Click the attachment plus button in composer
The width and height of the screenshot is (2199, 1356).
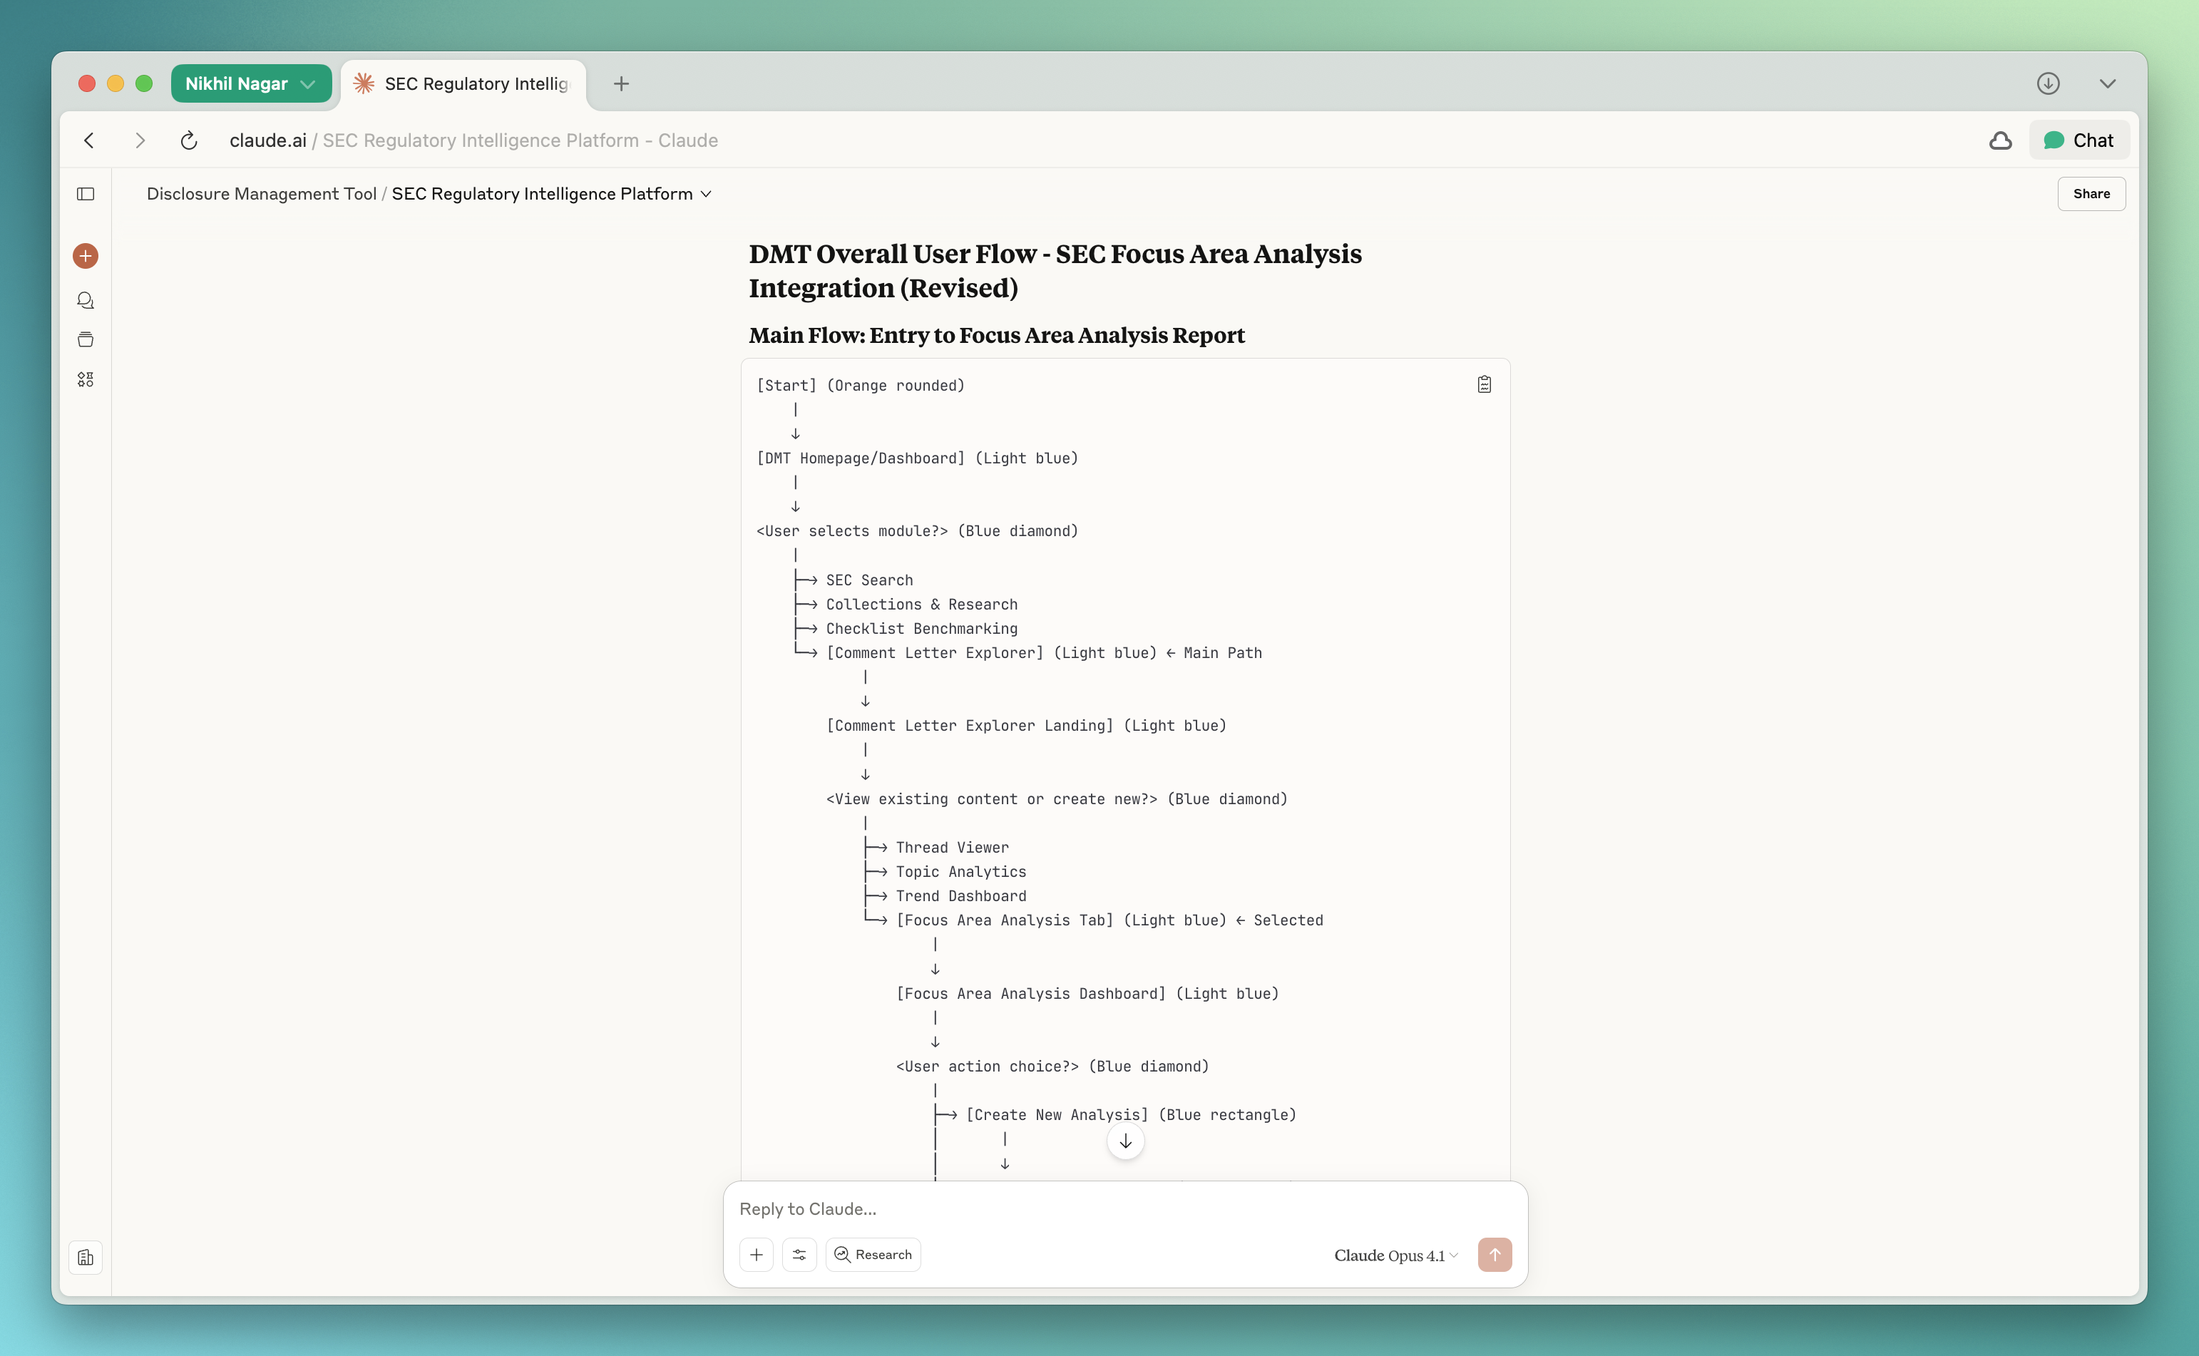(x=756, y=1255)
